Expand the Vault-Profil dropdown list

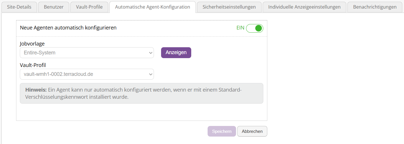point(87,74)
